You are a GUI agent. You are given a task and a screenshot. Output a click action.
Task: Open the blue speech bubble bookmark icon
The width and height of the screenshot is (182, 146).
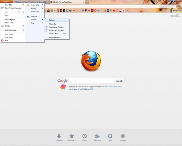pos(83,11)
